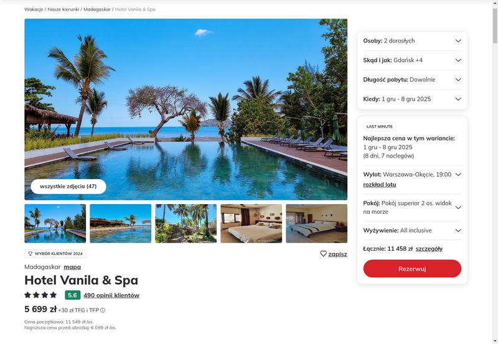This screenshot has width=498, height=344.
Task: Click the info icon next to TFG i TFP
Action: tap(103, 310)
